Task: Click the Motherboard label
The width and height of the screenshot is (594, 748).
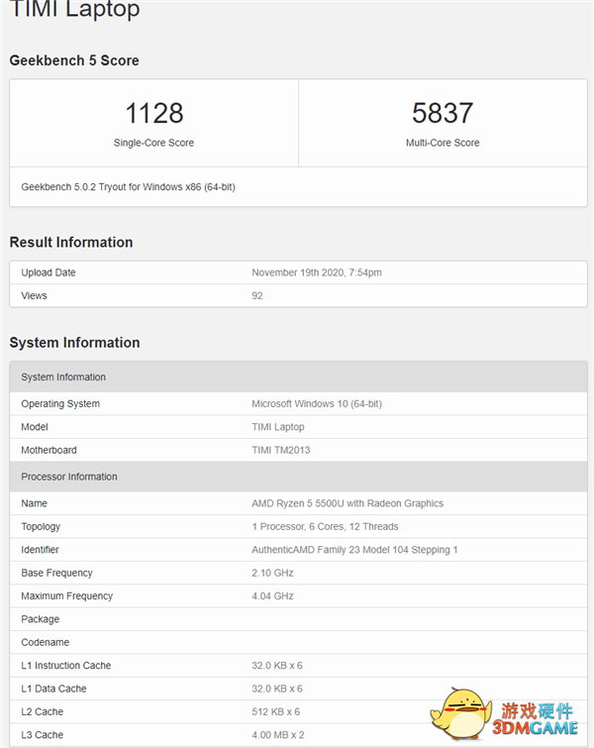Action: click(x=49, y=450)
